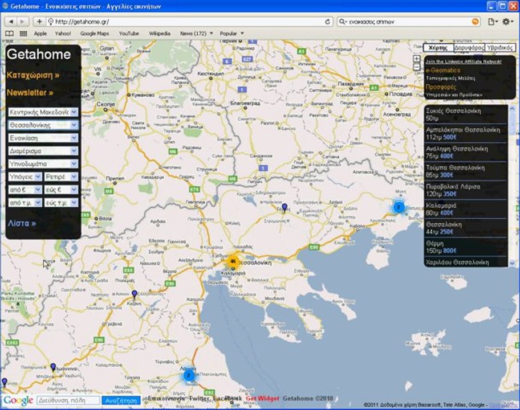Show bookmarks with open-book icon

10,34
